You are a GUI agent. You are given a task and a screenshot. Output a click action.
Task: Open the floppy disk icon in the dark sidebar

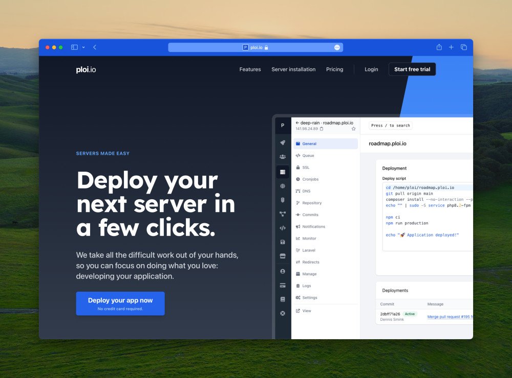(283, 242)
